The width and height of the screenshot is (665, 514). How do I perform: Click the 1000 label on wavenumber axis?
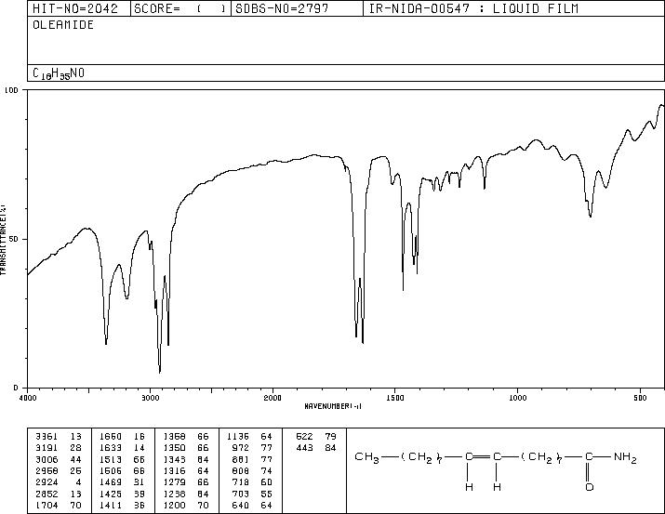[x=517, y=398]
